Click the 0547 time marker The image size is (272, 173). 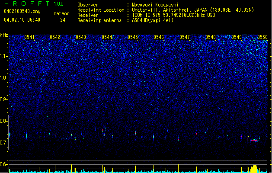[x=185, y=37]
